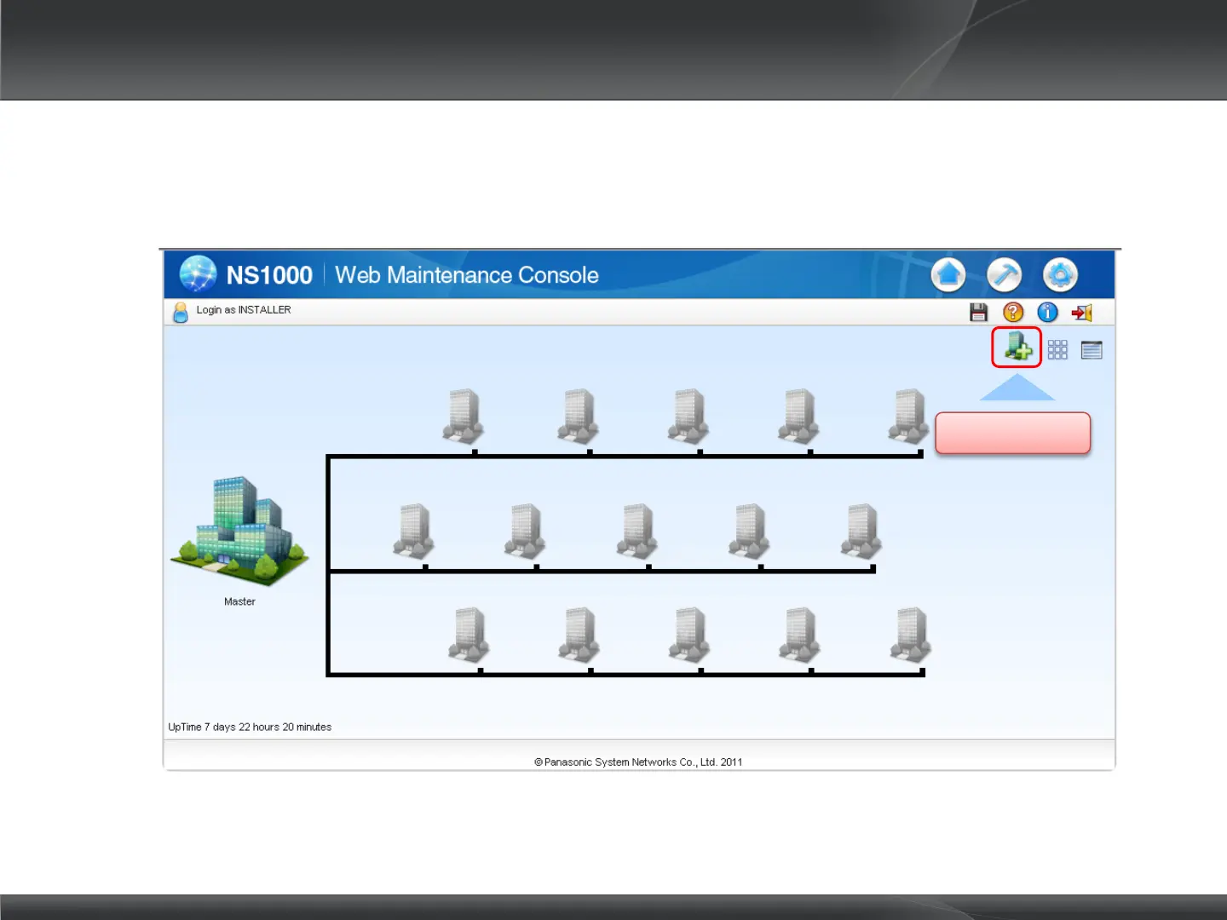Select the second gray site in the bottom row
1227x920 pixels.
coord(579,635)
